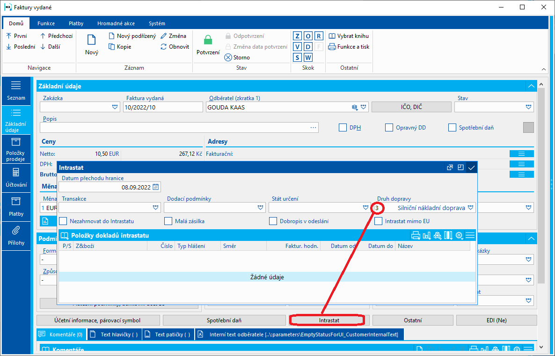Open Položky prodeje in sidebar

16,149
